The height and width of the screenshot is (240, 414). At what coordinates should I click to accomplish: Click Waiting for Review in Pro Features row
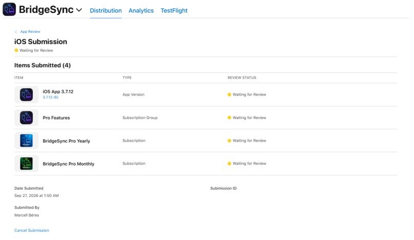249,117
